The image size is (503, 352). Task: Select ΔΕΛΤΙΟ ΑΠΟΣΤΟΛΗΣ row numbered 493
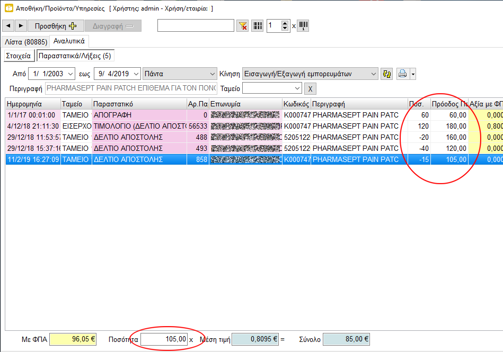[254, 148]
